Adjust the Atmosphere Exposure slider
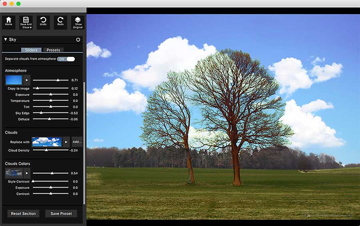 point(51,94)
